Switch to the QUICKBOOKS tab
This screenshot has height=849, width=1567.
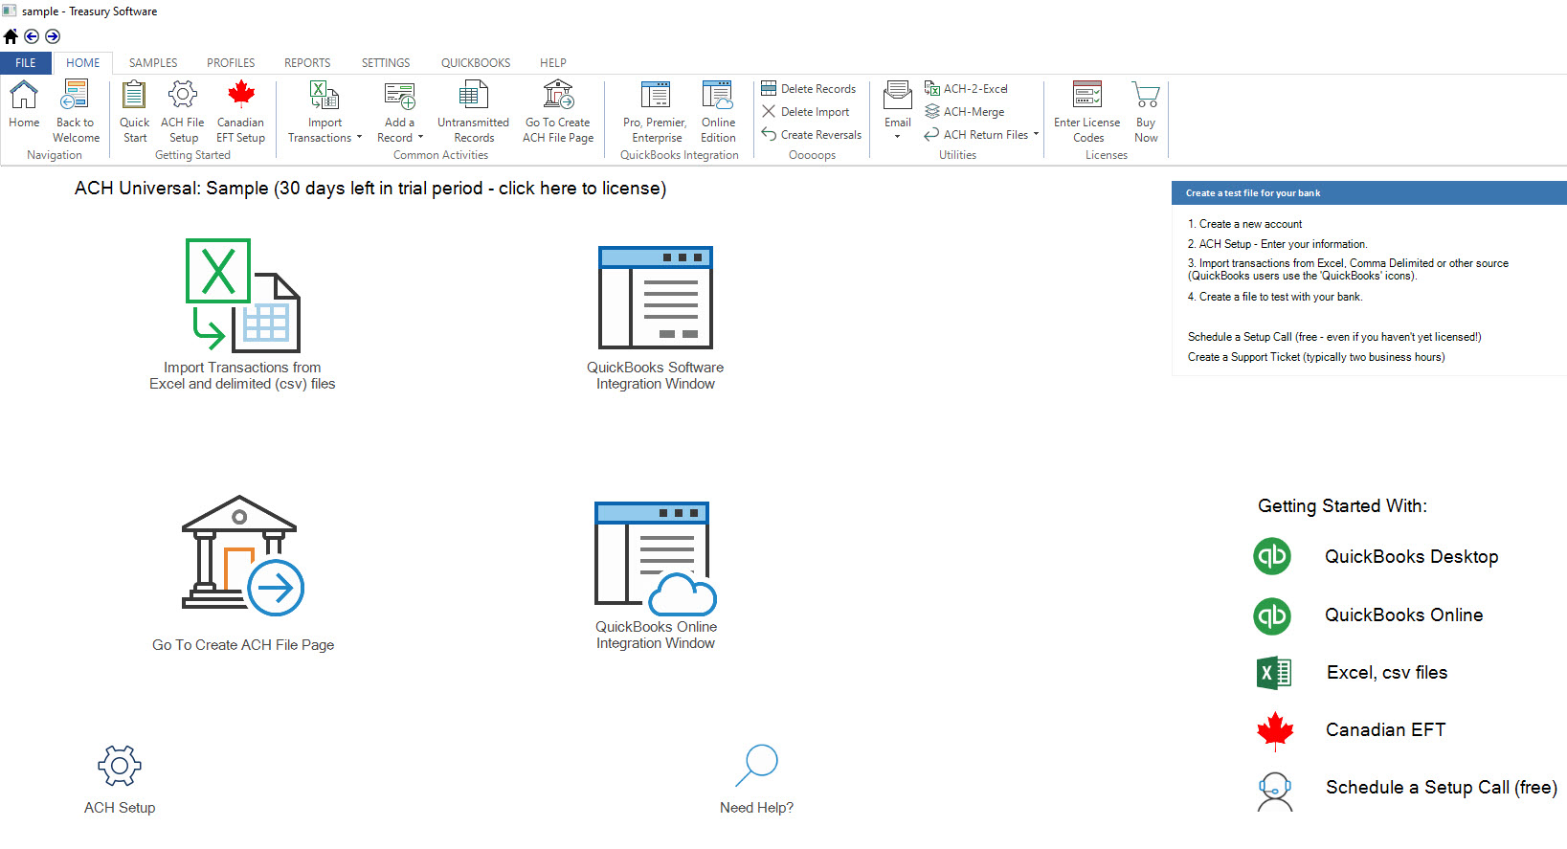[x=476, y=63]
